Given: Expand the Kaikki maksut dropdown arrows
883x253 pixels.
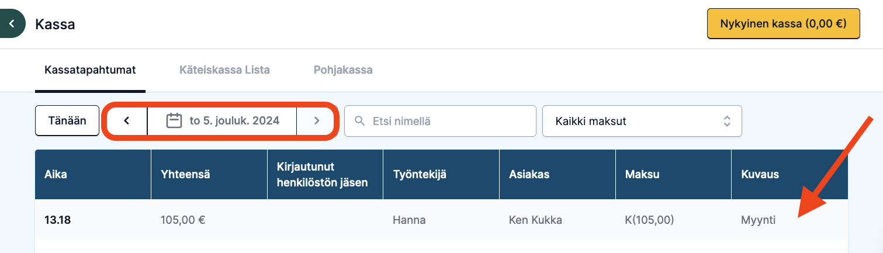Looking at the screenshot, I should (727, 121).
